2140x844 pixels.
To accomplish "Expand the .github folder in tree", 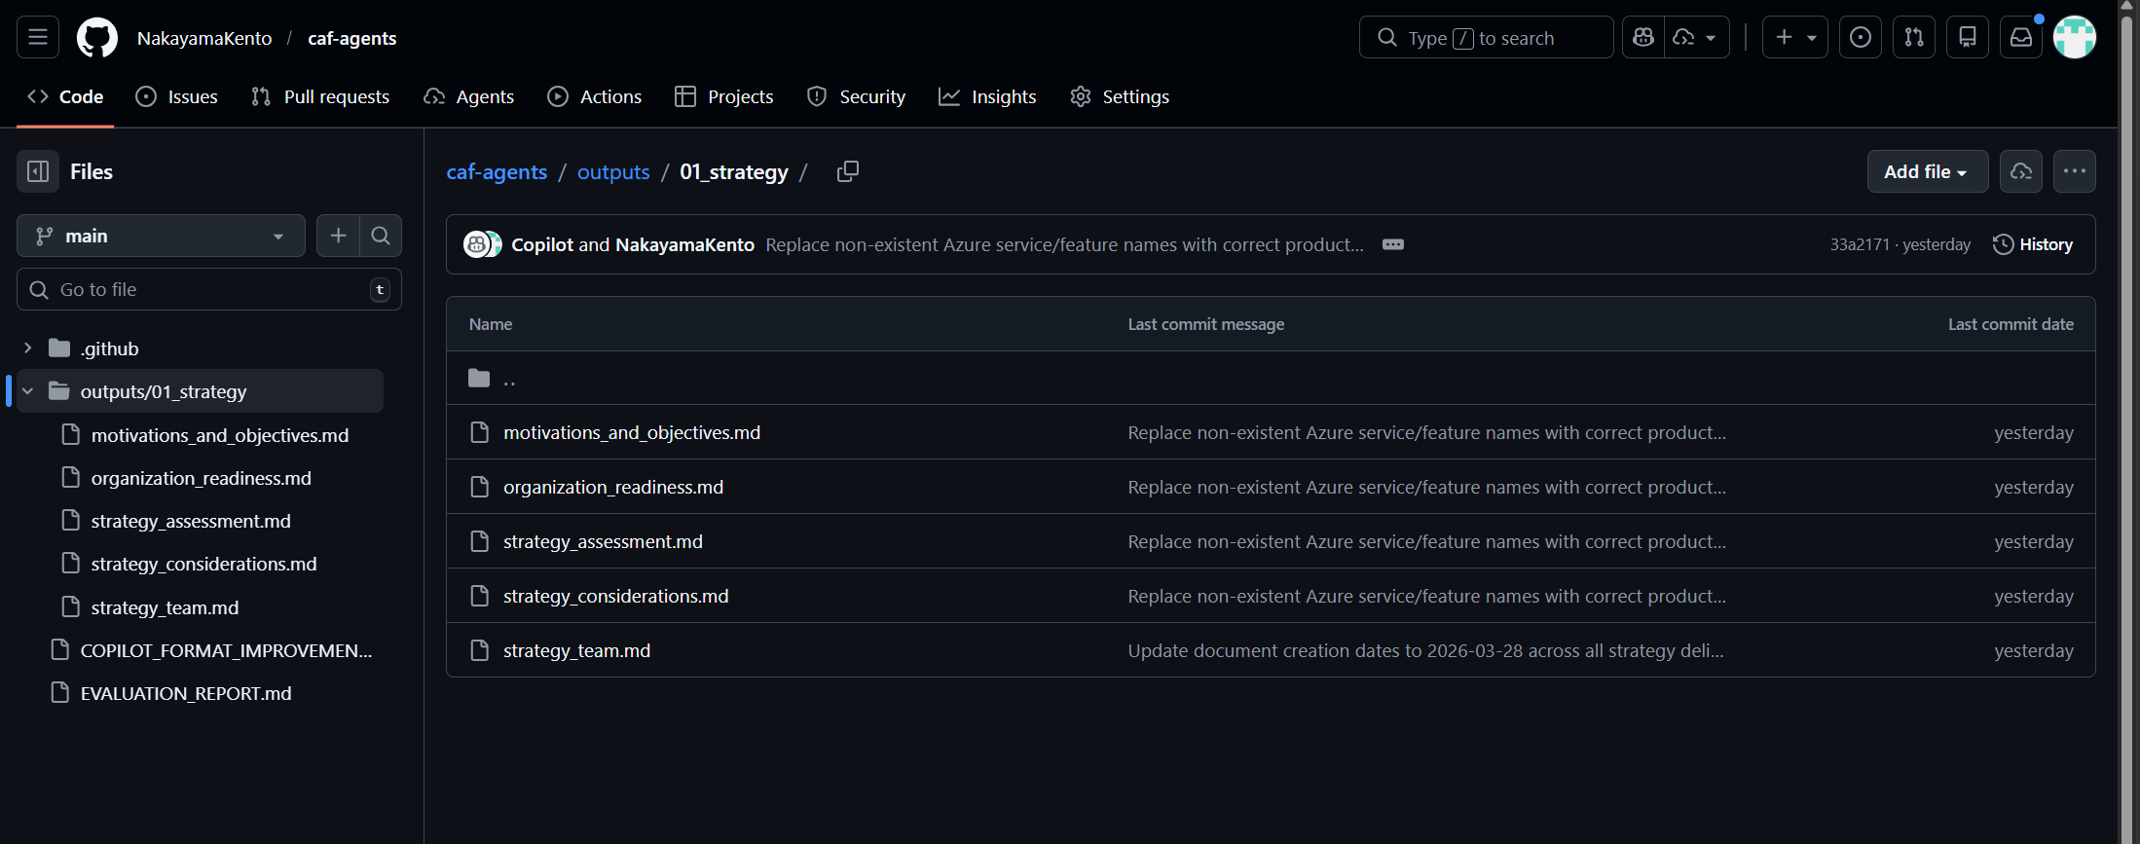I will click(x=27, y=349).
